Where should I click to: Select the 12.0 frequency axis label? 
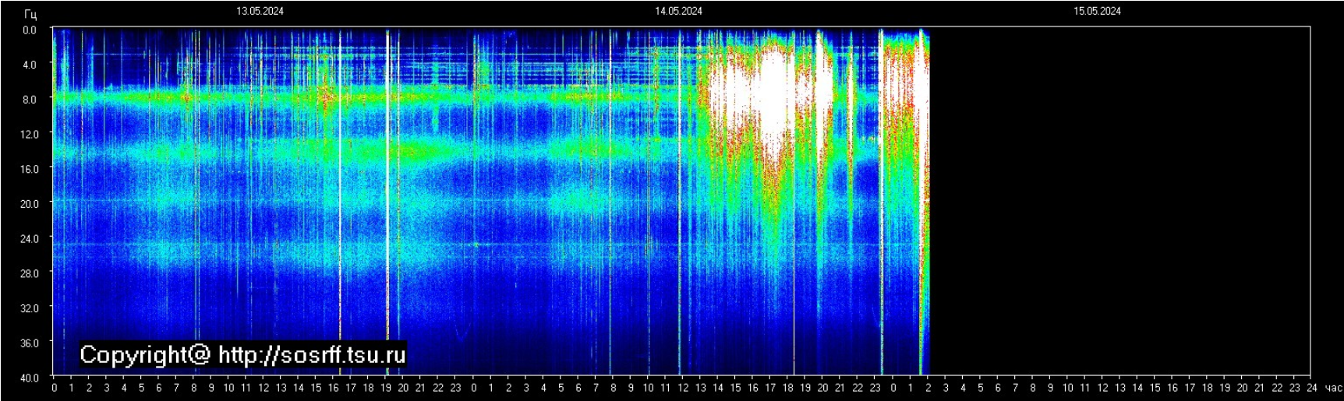[x=29, y=134]
